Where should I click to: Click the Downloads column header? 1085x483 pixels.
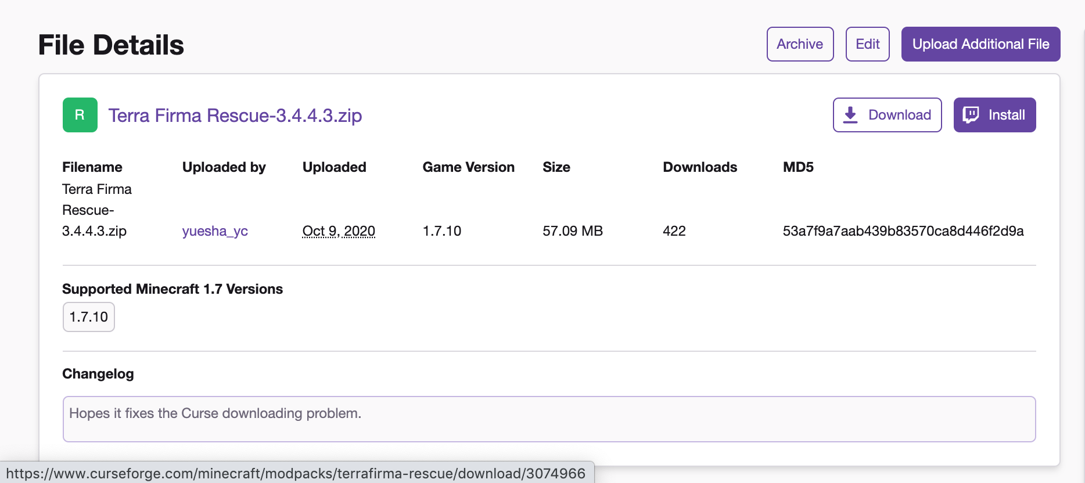point(700,167)
